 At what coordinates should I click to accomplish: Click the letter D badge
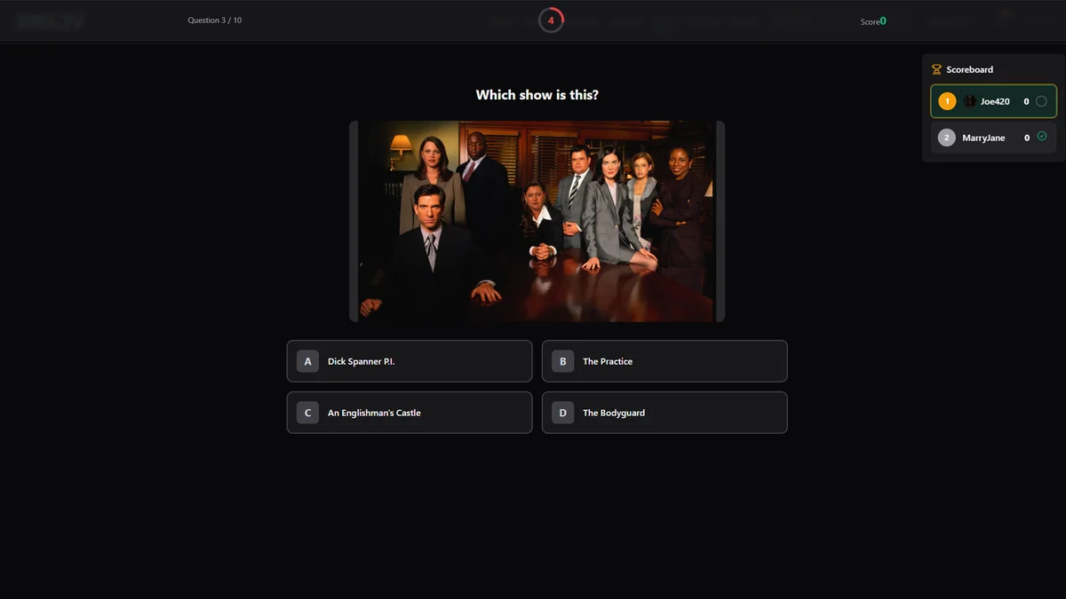(x=562, y=413)
